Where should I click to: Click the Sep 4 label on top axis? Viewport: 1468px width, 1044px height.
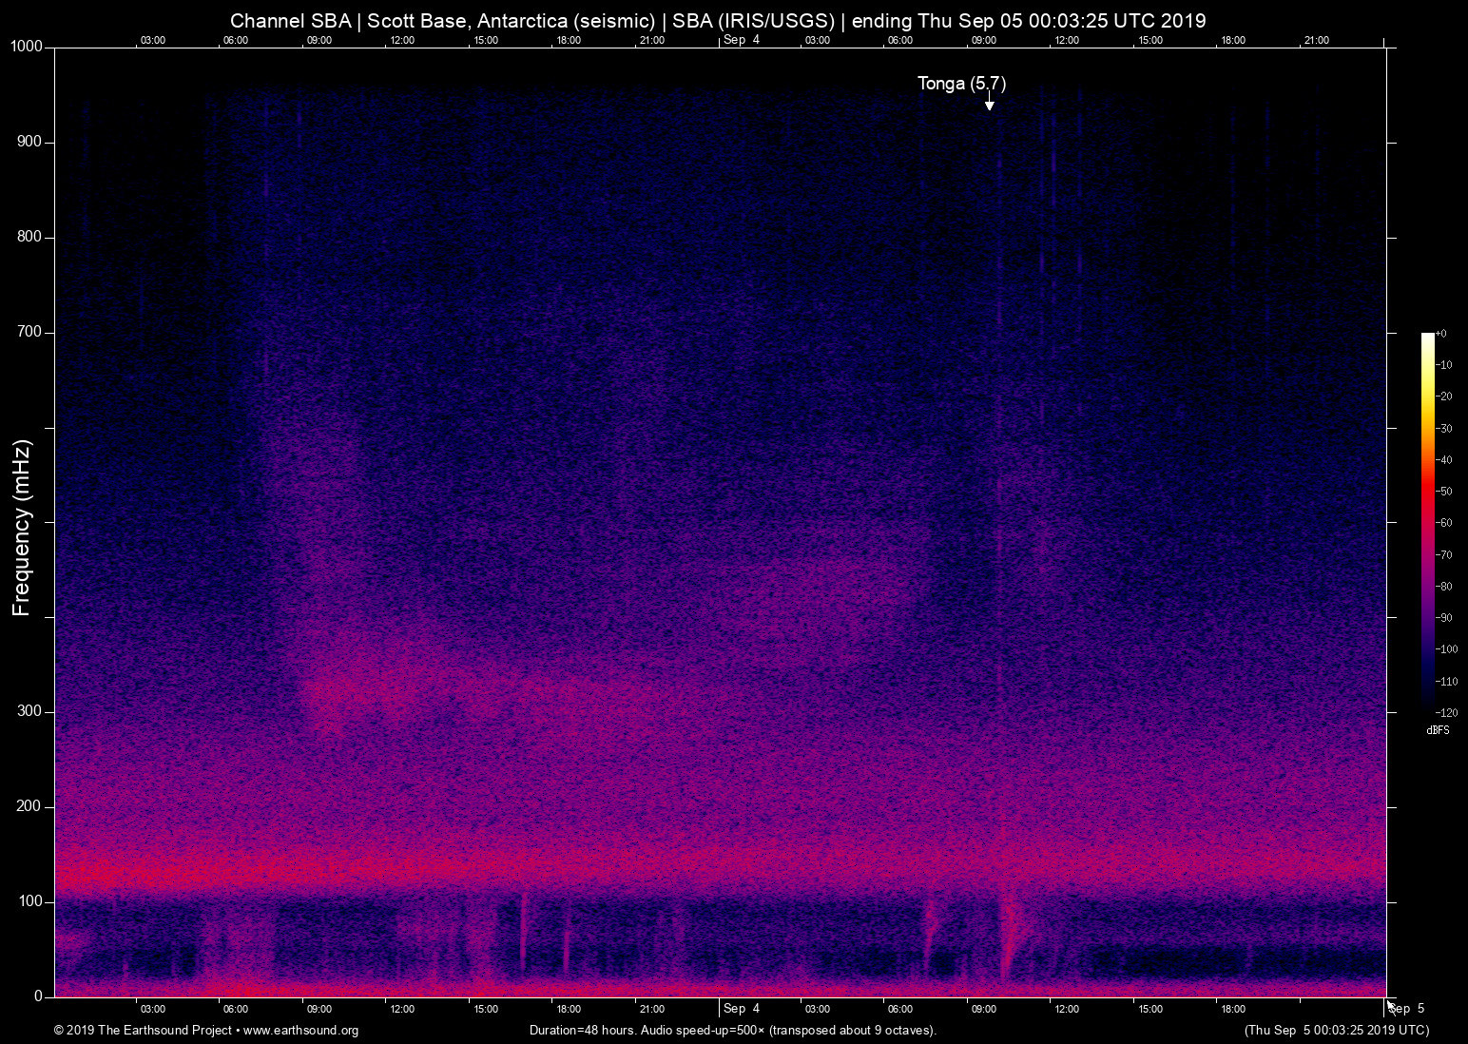coord(742,40)
